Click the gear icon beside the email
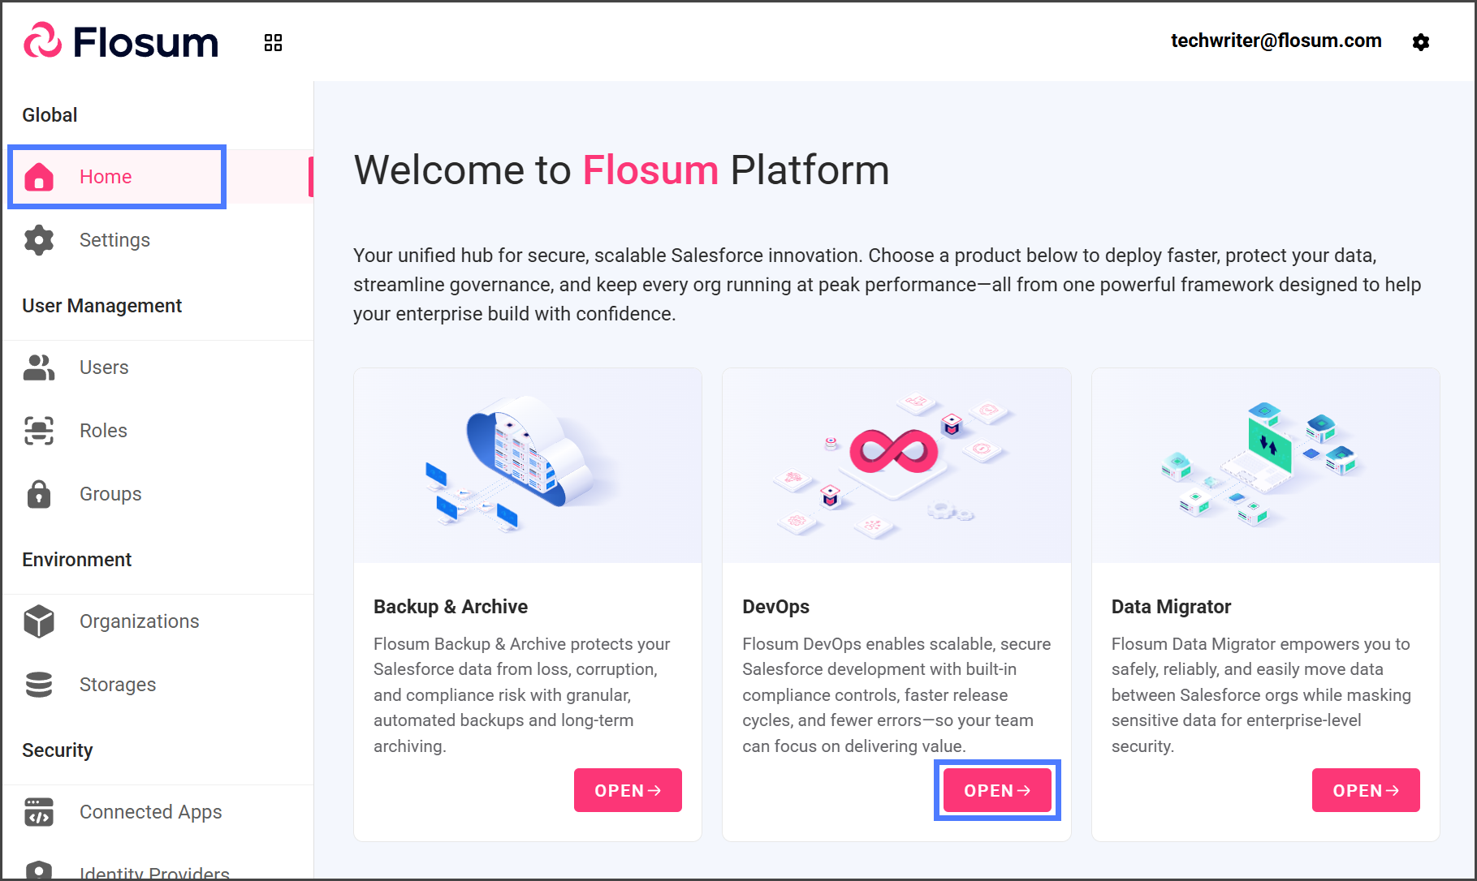The image size is (1477, 881). click(x=1420, y=42)
